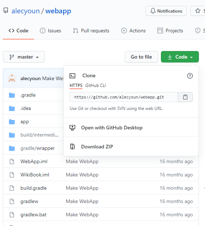
Task: Click the Notifications bell button
Action: (x=166, y=11)
